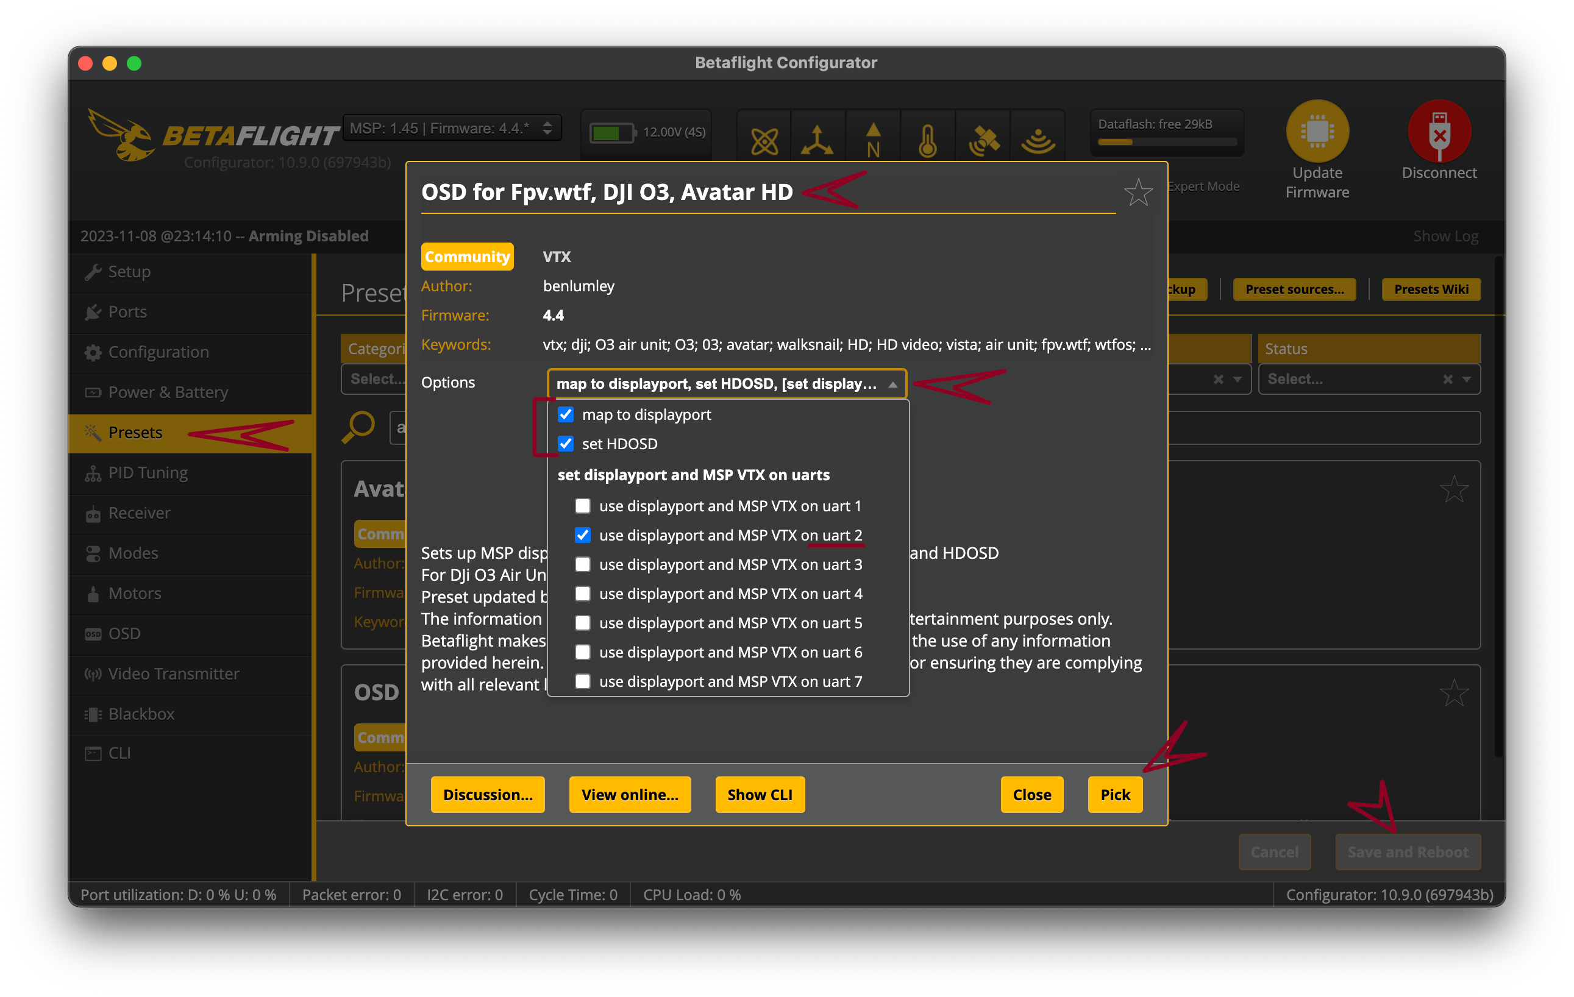Click the Blackbox sidebar icon
1574x997 pixels.
93,714
